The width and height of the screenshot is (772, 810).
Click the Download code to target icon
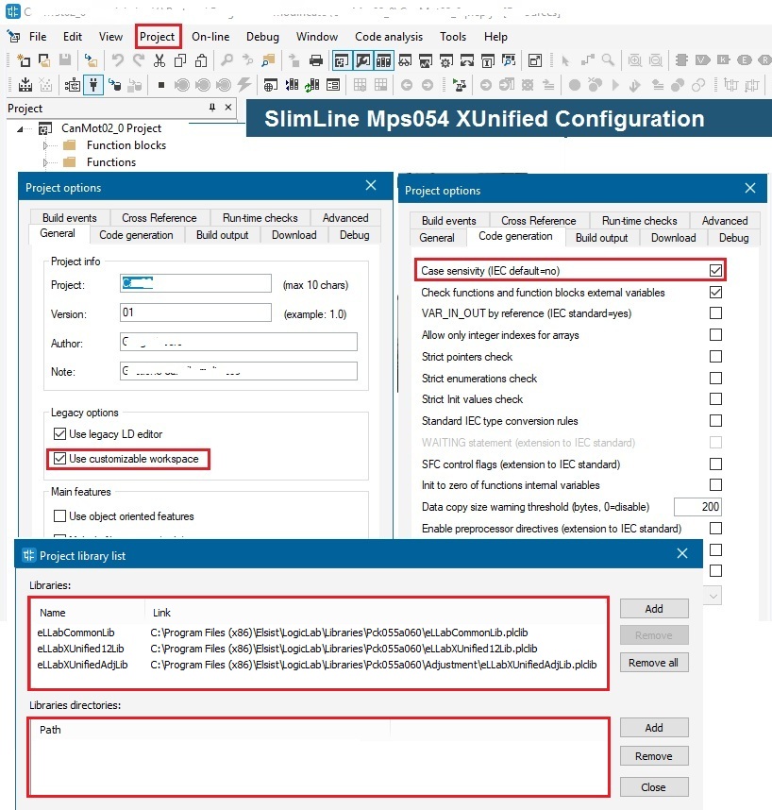114,85
